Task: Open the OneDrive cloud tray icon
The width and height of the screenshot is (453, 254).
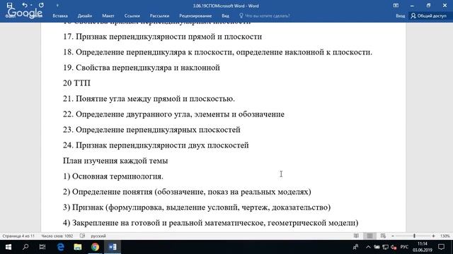Action: pyautogui.click(x=377, y=247)
